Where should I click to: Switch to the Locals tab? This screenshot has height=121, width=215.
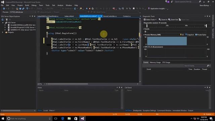[46, 111]
